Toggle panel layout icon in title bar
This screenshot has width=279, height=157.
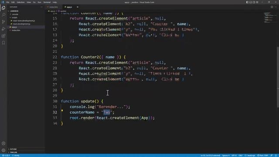click(251, 2)
